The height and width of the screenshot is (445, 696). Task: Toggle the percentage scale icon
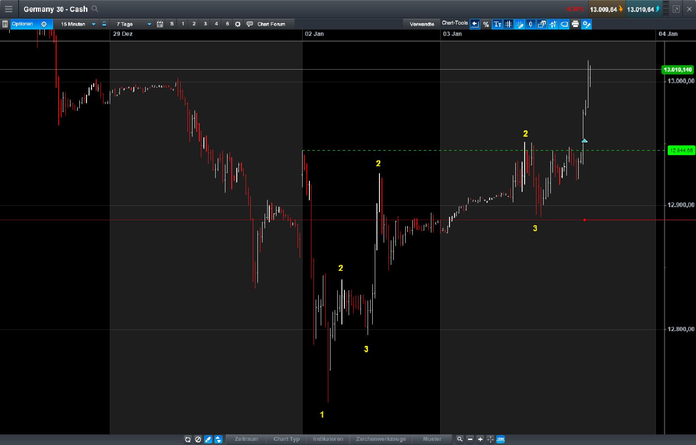[x=486, y=24]
